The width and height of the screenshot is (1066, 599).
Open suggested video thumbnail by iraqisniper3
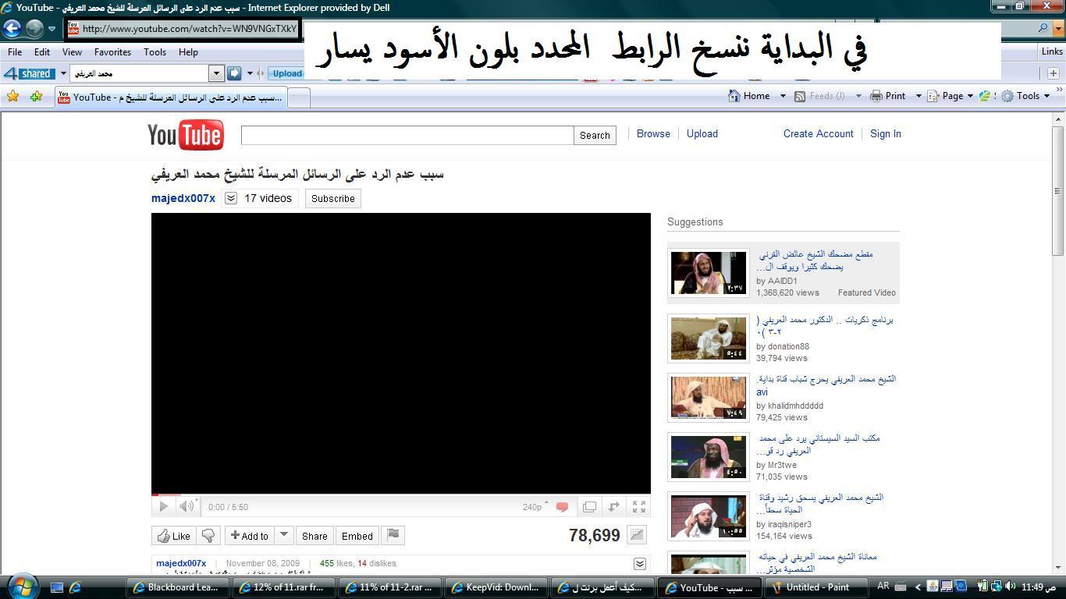(709, 516)
